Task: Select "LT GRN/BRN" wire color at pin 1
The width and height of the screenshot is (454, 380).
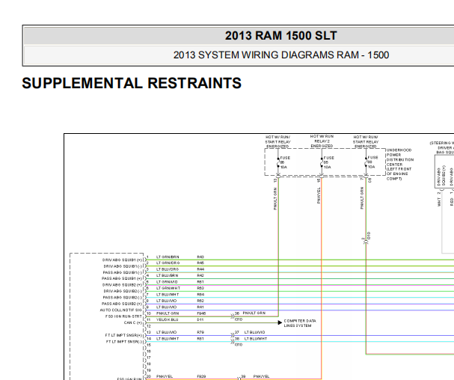Action: [x=168, y=257]
